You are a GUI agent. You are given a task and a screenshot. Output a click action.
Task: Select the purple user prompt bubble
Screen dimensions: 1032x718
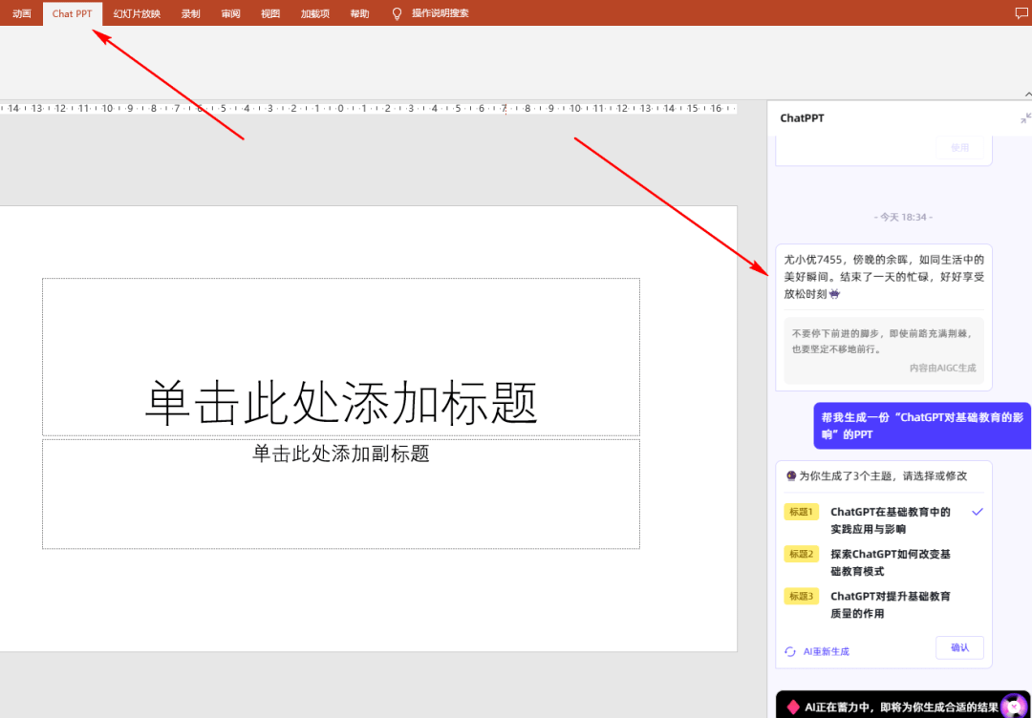click(922, 426)
